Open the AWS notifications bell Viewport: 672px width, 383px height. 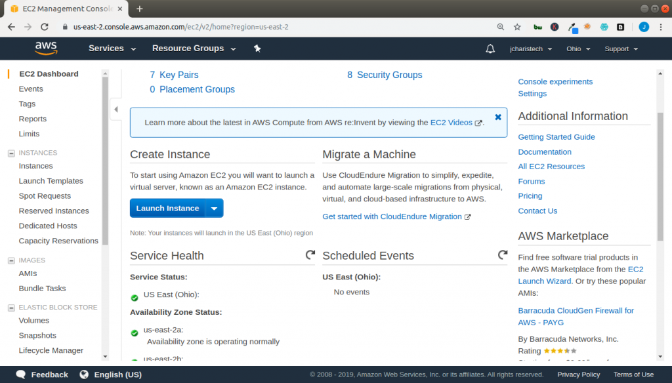[x=490, y=48]
